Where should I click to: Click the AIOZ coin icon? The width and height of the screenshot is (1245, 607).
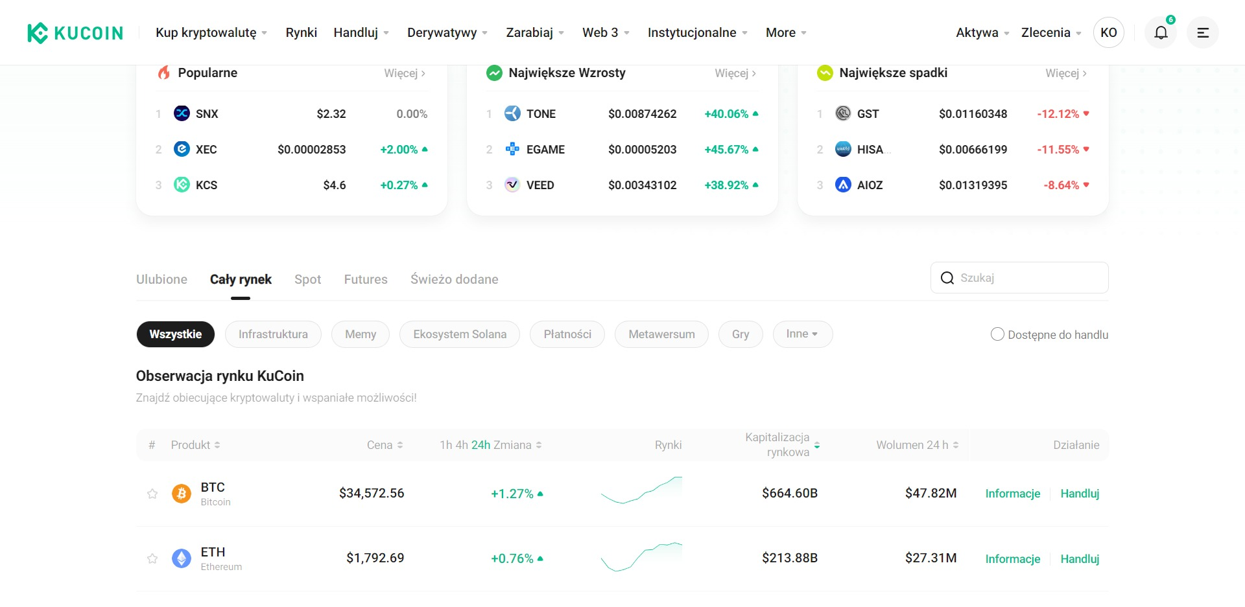pos(843,185)
